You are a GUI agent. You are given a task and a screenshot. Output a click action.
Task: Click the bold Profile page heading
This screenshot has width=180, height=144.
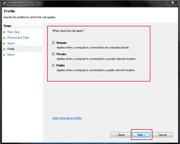9,11
